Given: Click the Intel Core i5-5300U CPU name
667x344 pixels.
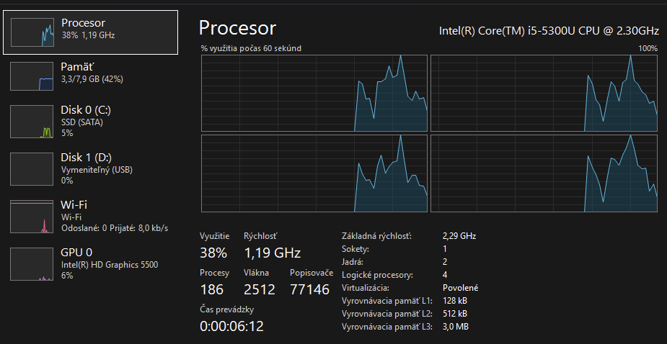Looking at the screenshot, I should click(x=549, y=31).
